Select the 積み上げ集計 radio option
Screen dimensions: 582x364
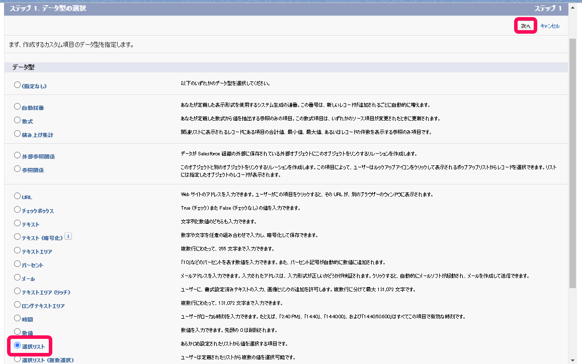click(x=18, y=134)
